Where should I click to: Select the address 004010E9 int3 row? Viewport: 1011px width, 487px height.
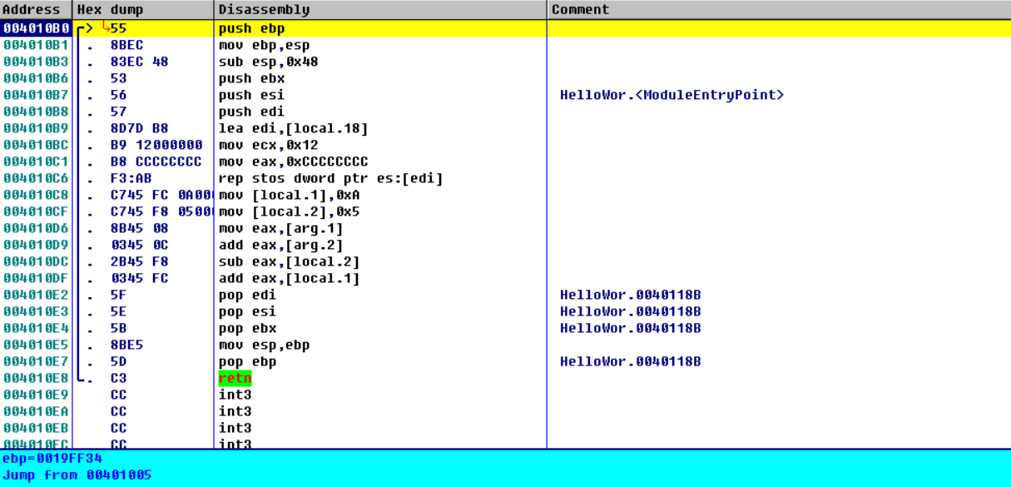(x=35, y=395)
